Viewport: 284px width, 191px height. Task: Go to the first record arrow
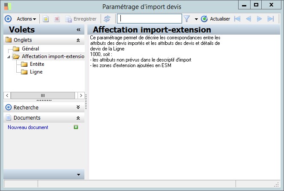click(237, 19)
